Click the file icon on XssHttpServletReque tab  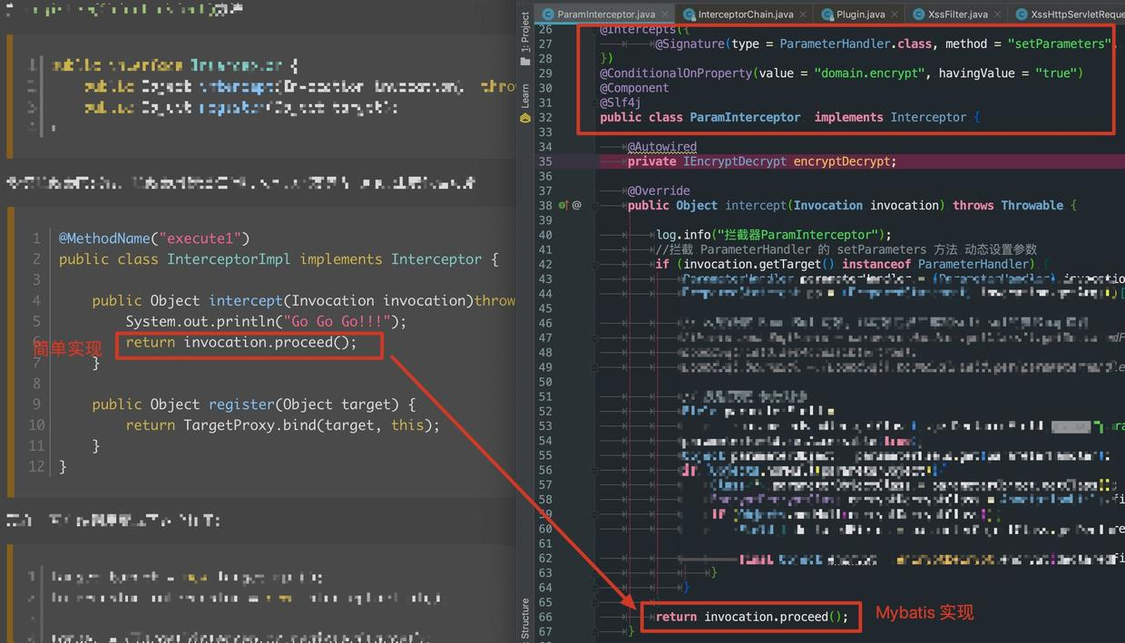point(1021,14)
